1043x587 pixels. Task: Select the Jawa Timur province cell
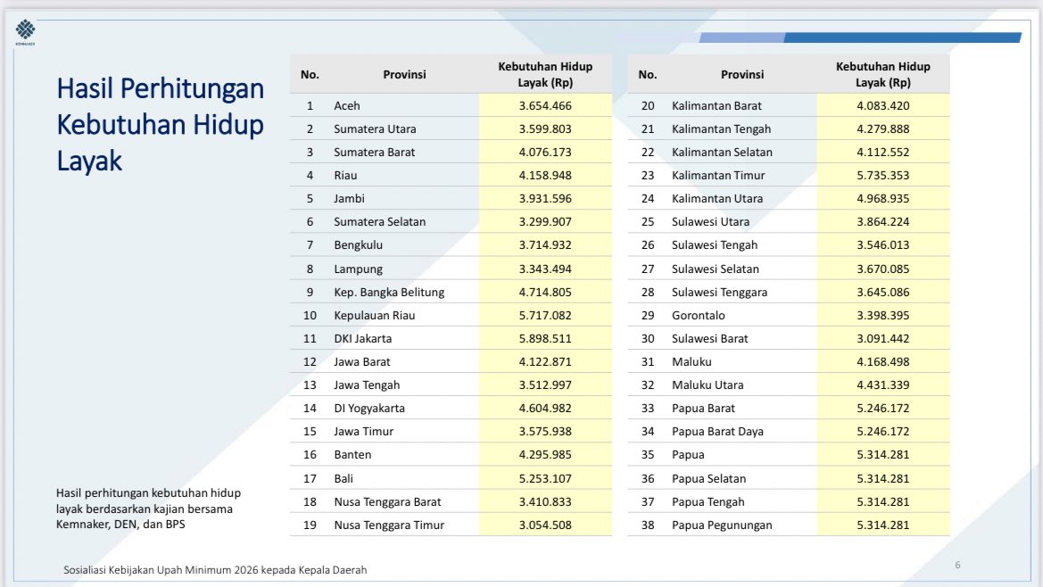pyautogui.click(x=363, y=432)
